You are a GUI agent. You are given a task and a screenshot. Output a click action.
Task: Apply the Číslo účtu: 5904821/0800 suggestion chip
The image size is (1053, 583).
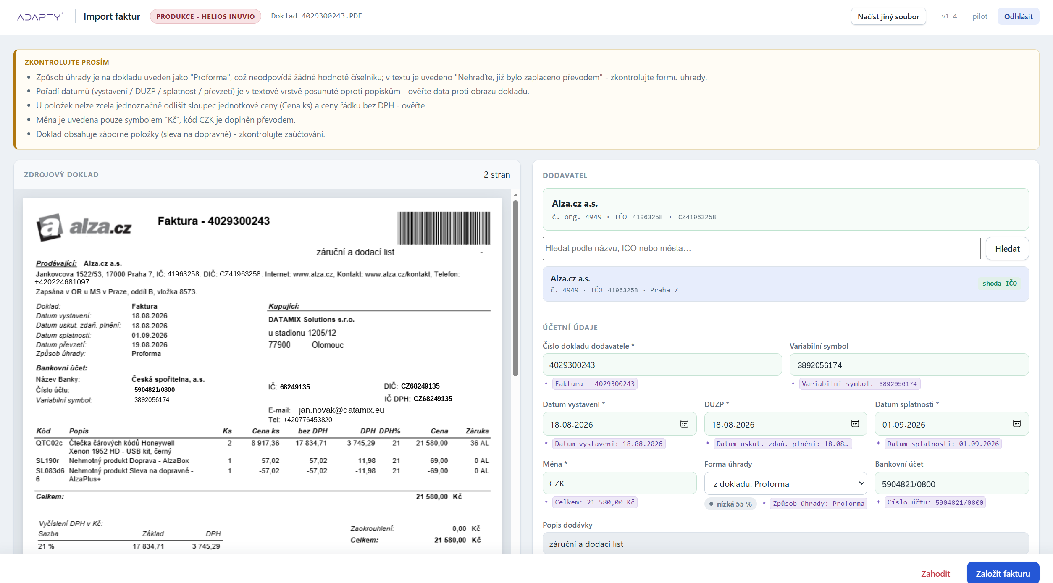[x=935, y=502]
